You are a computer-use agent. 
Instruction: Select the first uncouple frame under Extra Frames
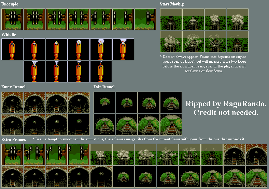12,155
